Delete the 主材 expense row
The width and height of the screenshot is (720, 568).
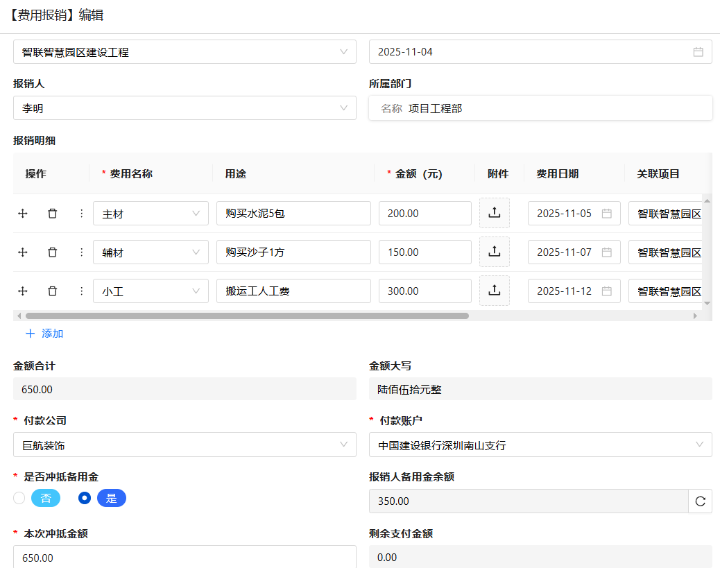coord(52,214)
